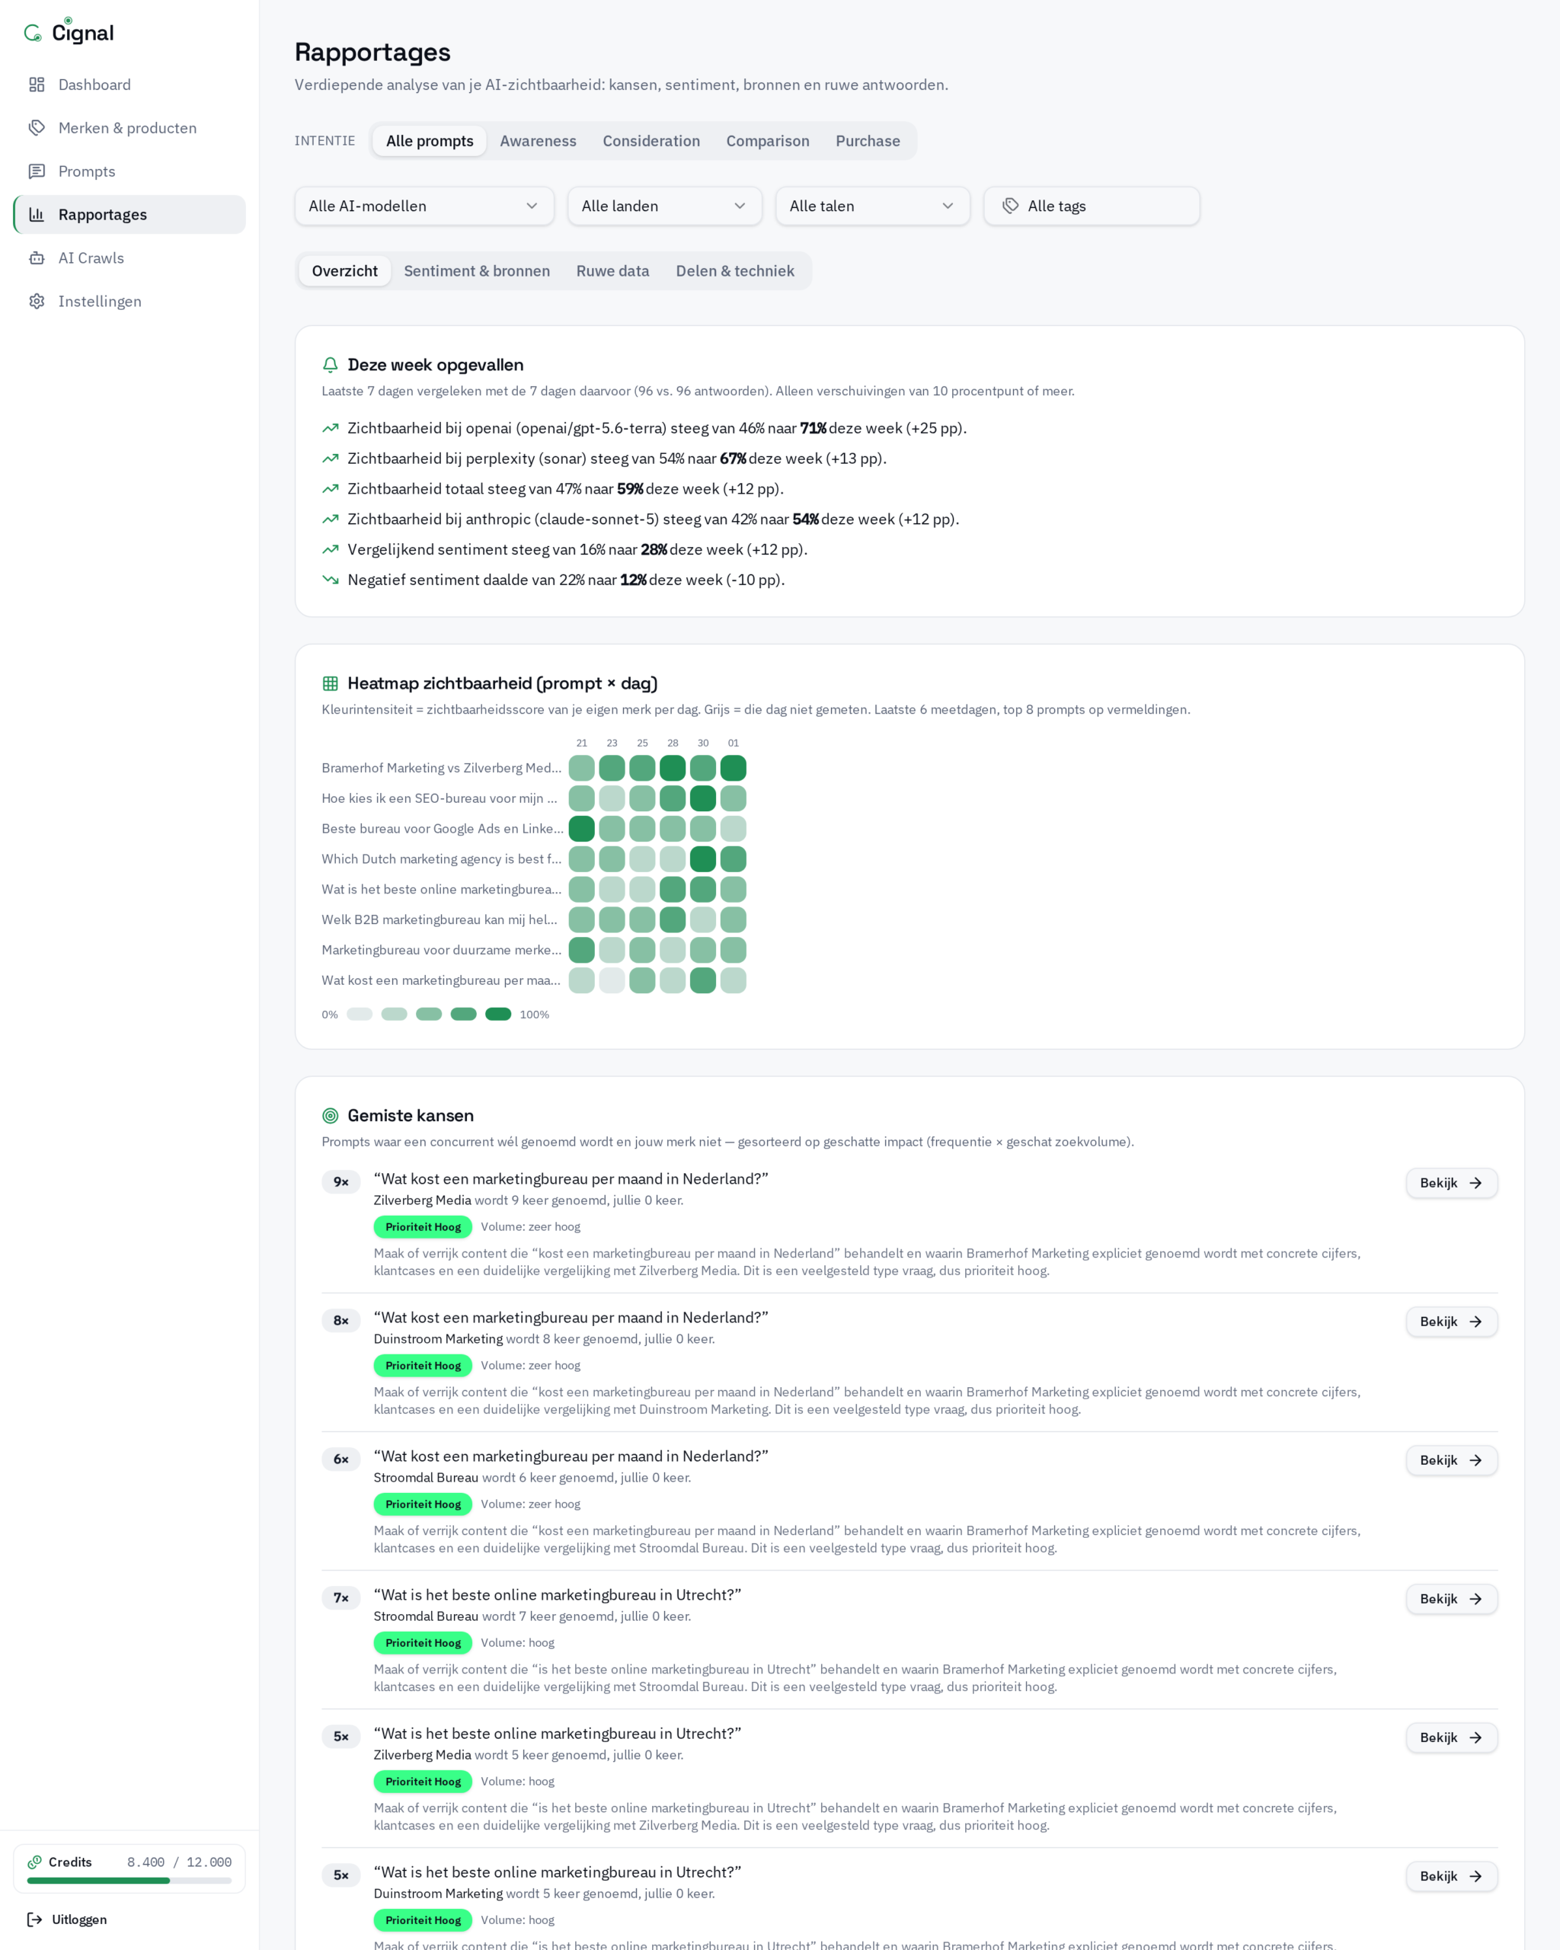This screenshot has width=1560, height=1950.
Task: Open Dashboard via its grid icon
Action: [x=37, y=85]
